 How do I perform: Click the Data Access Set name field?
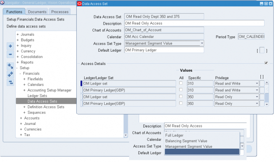[x=164, y=17]
